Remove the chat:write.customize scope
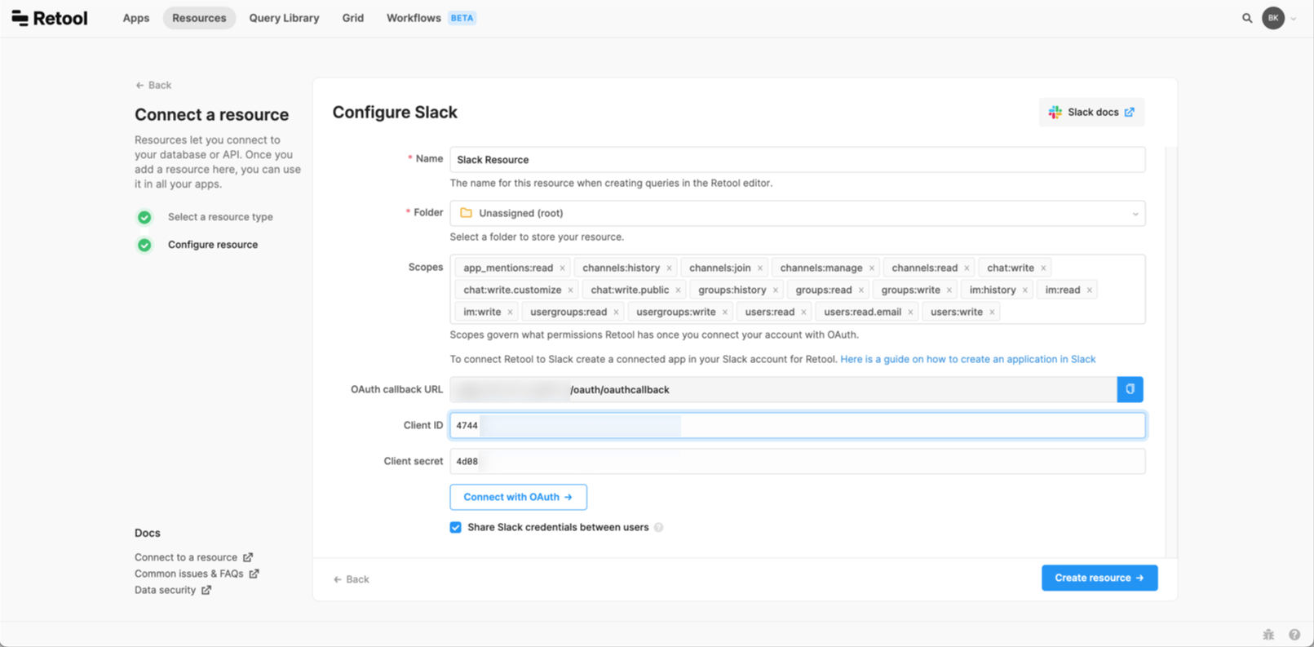 point(570,290)
